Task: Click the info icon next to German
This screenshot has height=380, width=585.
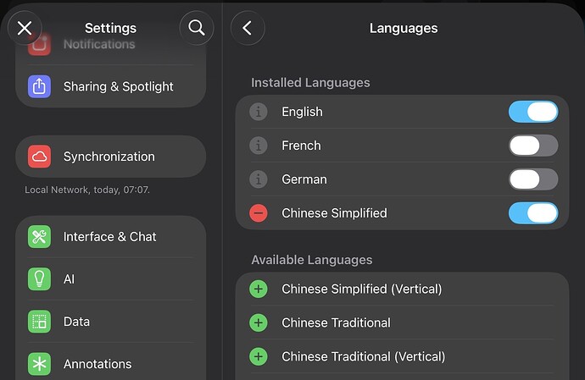Action: coord(259,179)
